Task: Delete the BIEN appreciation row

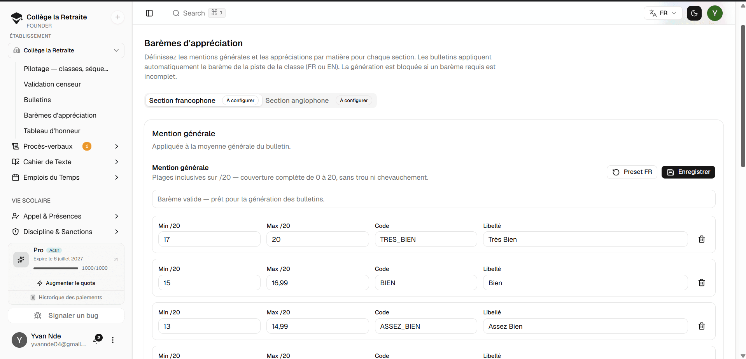Action: coord(702,283)
